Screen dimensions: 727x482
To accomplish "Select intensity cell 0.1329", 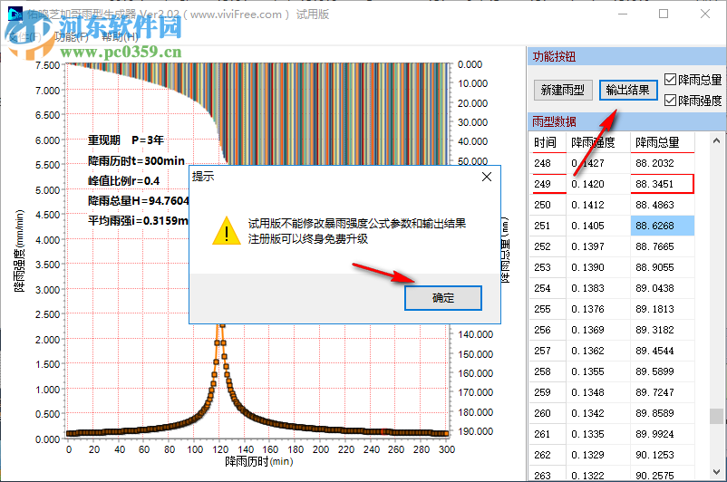I will [x=597, y=455].
